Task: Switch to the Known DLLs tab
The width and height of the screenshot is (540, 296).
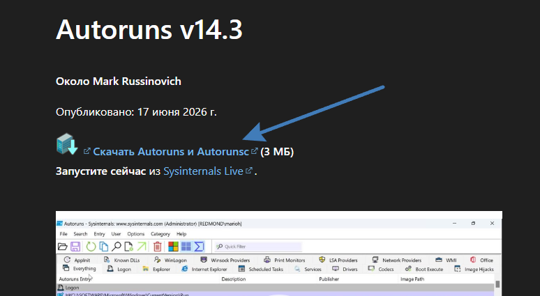Action: [121, 260]
